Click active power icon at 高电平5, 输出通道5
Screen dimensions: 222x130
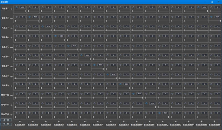[69, 46]
